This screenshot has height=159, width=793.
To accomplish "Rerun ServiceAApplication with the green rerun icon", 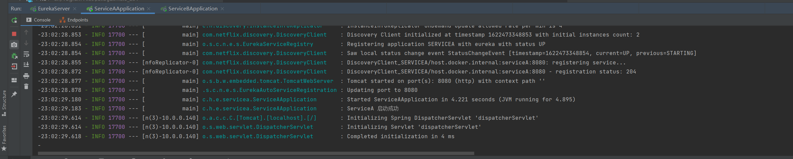I will click(x=14, y=20).
